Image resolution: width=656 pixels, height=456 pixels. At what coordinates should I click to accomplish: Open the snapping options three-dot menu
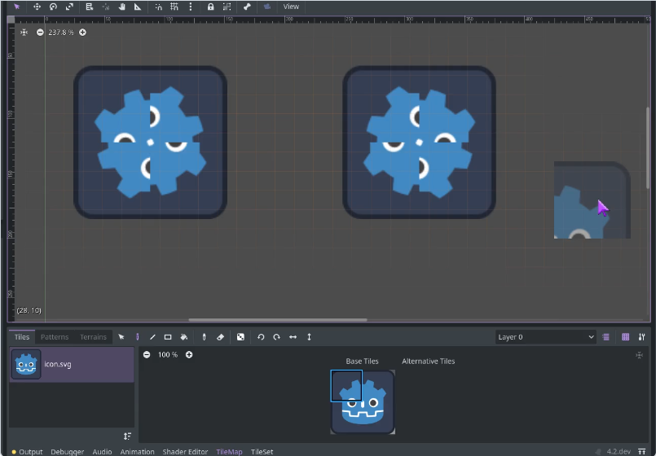point(191,7)
